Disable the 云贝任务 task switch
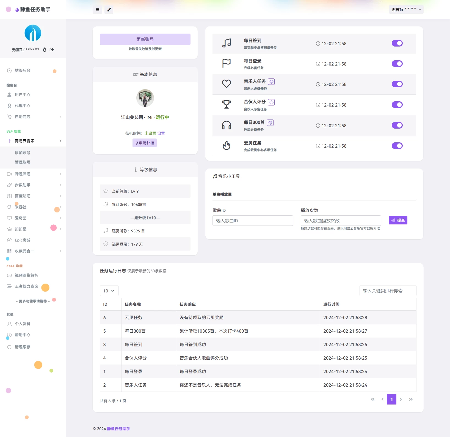 [397, 146]
